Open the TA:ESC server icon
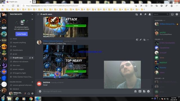 tap(4, 40)
